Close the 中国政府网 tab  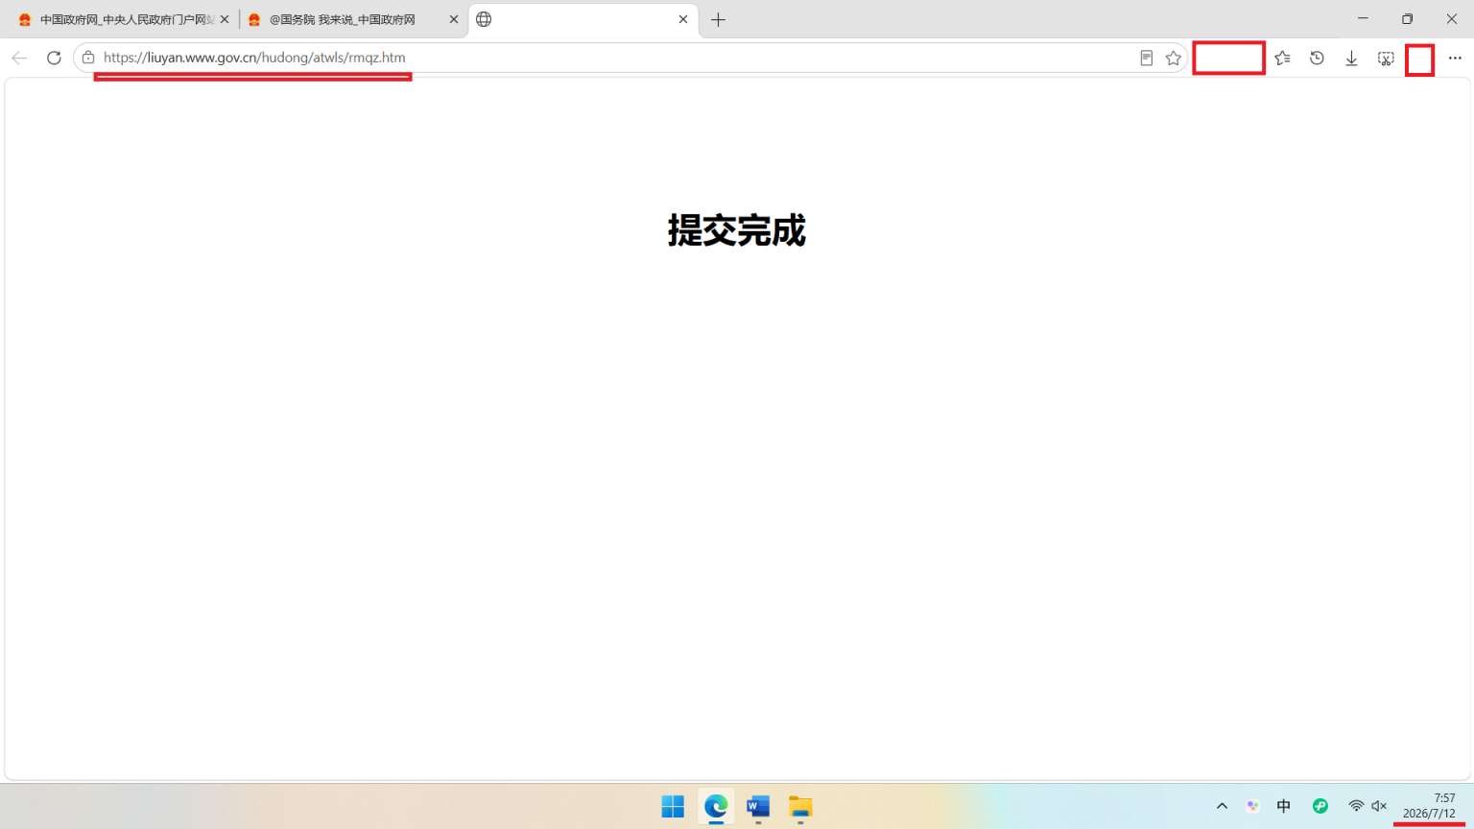(225, 19)
